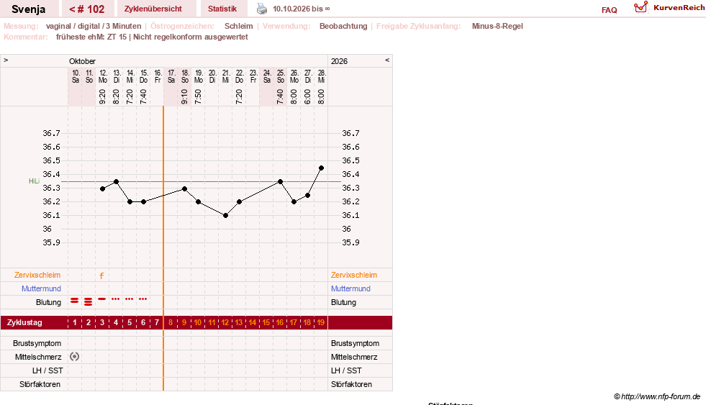
Task: Click the temperature point on 21. Mi
Action: pos(225,216)
